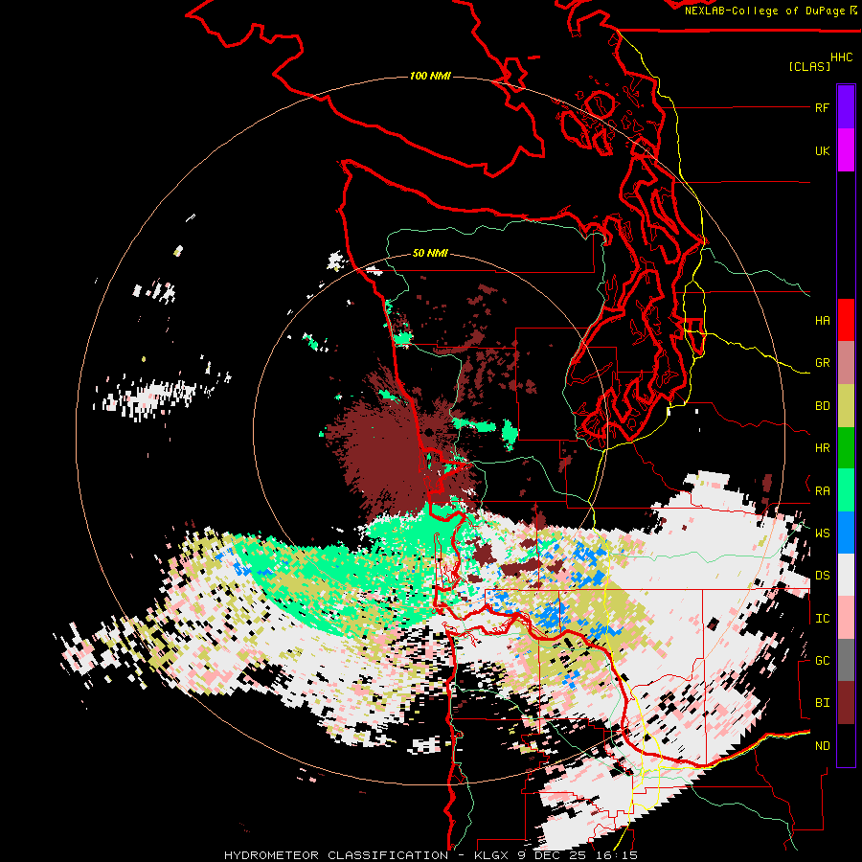Image resolution: width=862 pixels, height=862 pixels.
Task: Click the RA light green legend swatch
Action: (846, 490)
